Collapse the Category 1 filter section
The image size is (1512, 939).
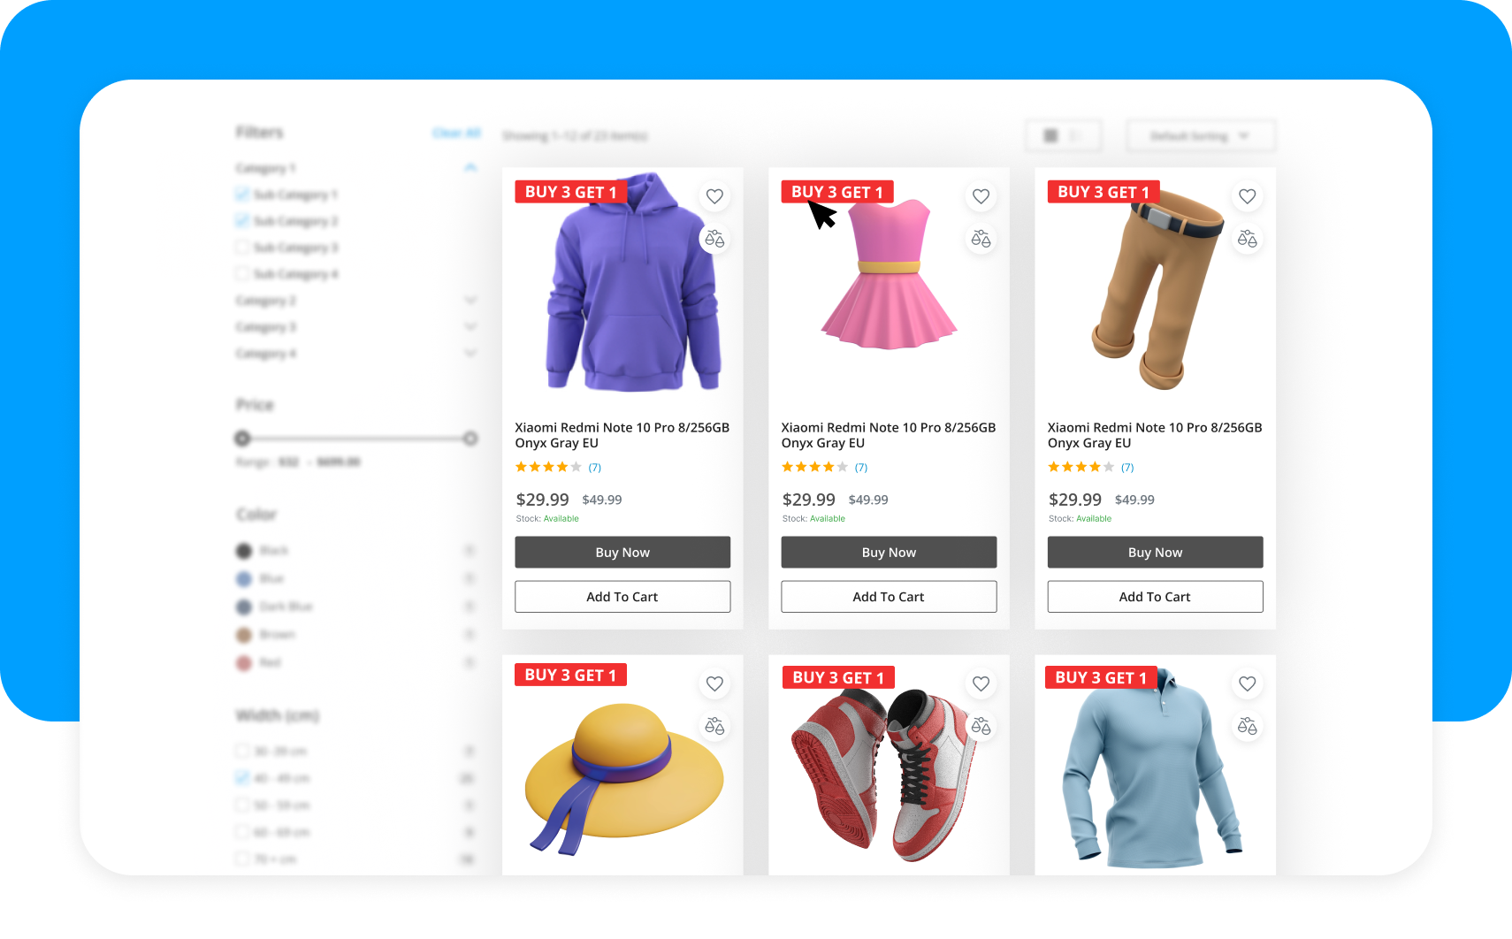(470, 168)
